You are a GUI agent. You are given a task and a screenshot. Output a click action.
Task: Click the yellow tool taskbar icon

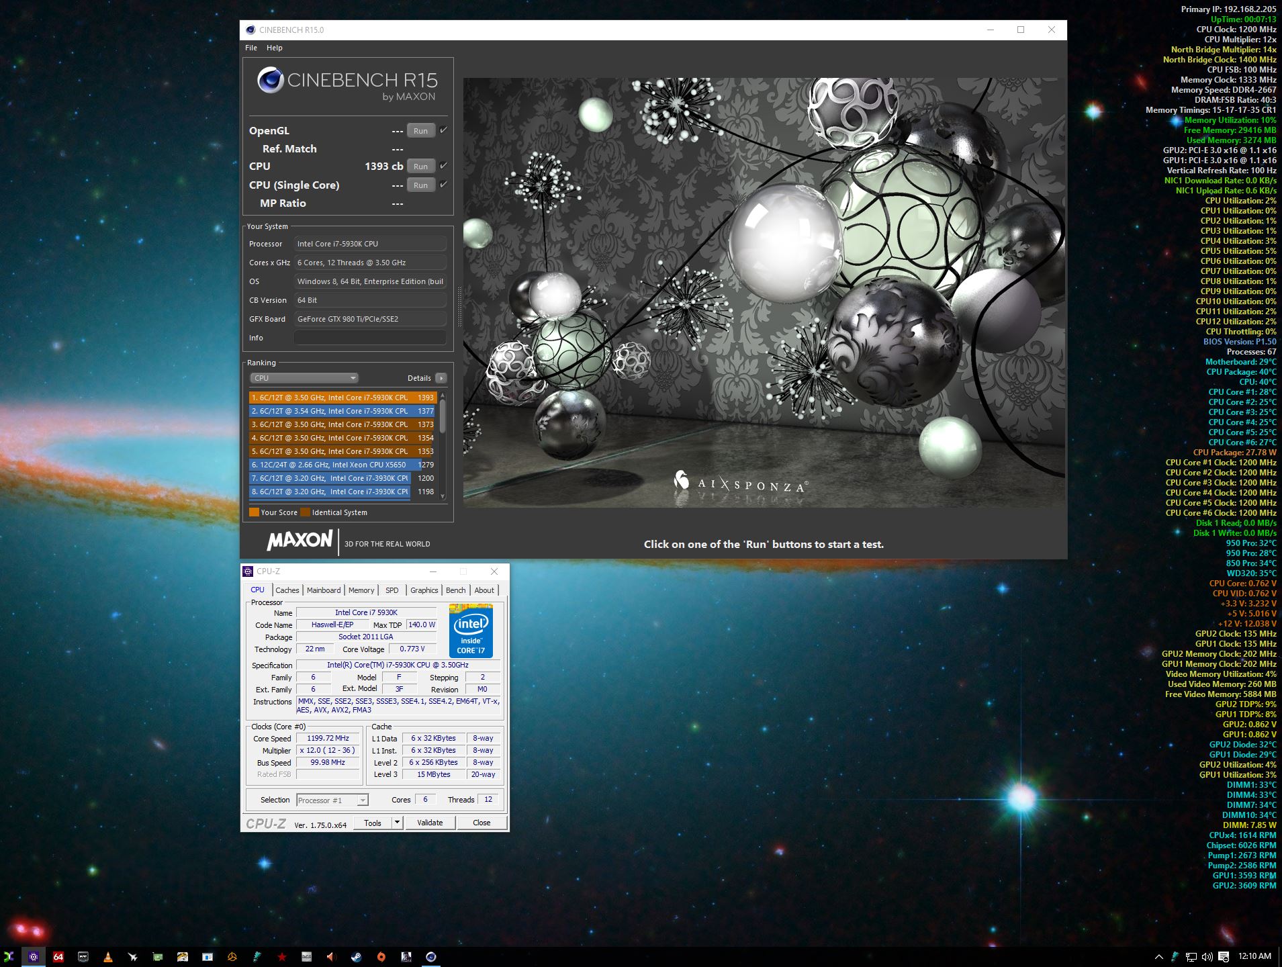click(x=183, y=956)
